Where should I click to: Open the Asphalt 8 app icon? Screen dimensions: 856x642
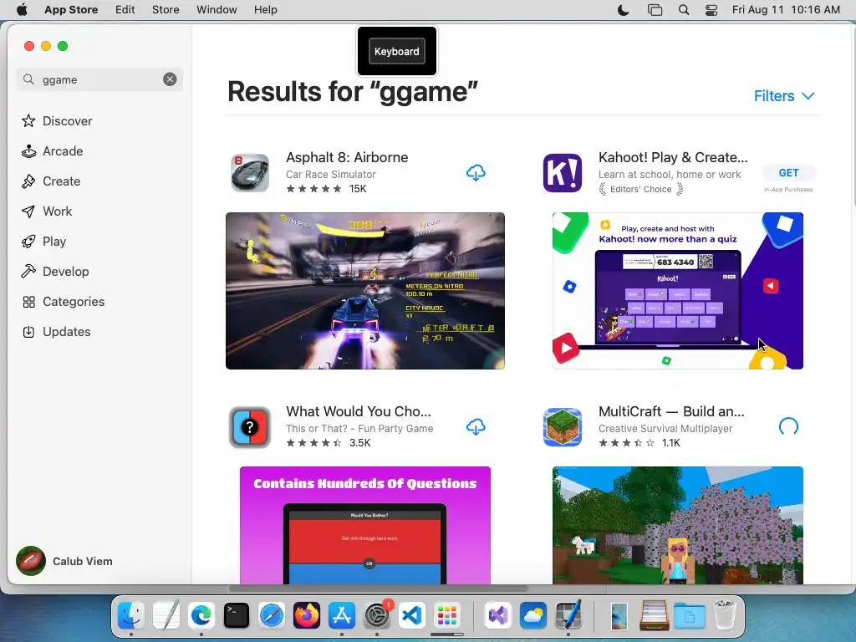coord(250,173)
